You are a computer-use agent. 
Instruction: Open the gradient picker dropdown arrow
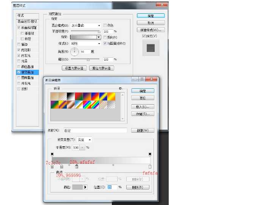pyautogui.click(x=99, y=38)
